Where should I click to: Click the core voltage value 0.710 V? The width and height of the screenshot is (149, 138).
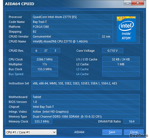point(113,51)
